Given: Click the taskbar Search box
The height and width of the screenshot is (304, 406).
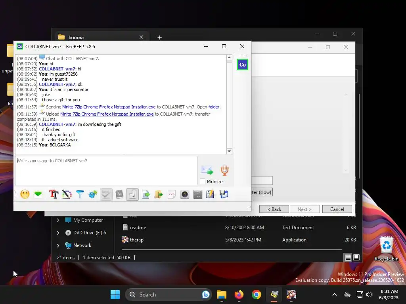Looking at the screenshot, I should pos(168,294).
